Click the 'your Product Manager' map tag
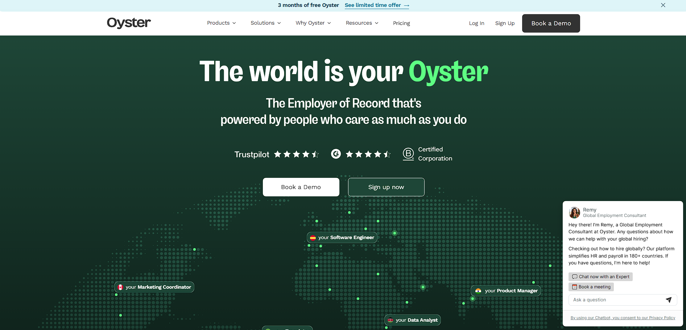 506,291
